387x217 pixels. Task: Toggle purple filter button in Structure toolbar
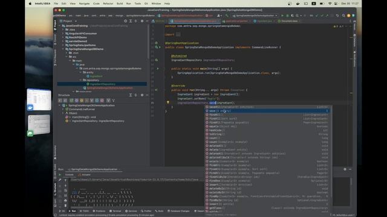77,101
